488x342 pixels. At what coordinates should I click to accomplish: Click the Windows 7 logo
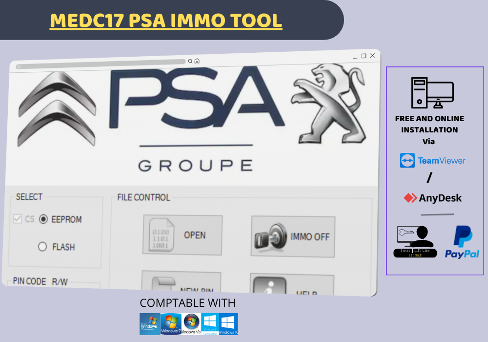coord(171,324)
